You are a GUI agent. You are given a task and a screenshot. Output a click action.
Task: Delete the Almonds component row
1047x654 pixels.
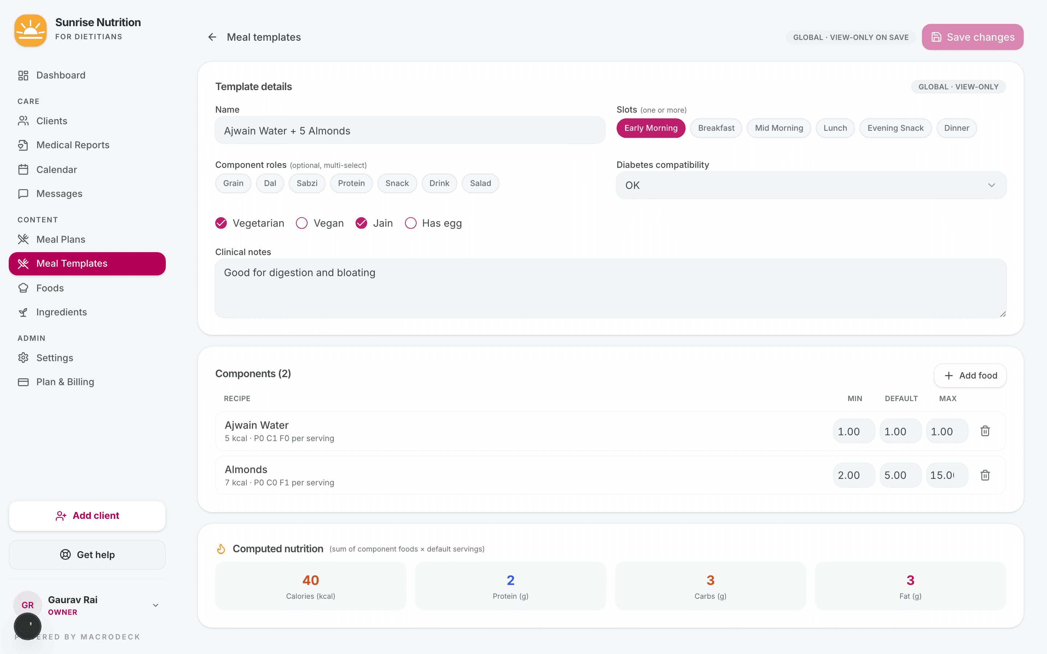tap(985, 475)
